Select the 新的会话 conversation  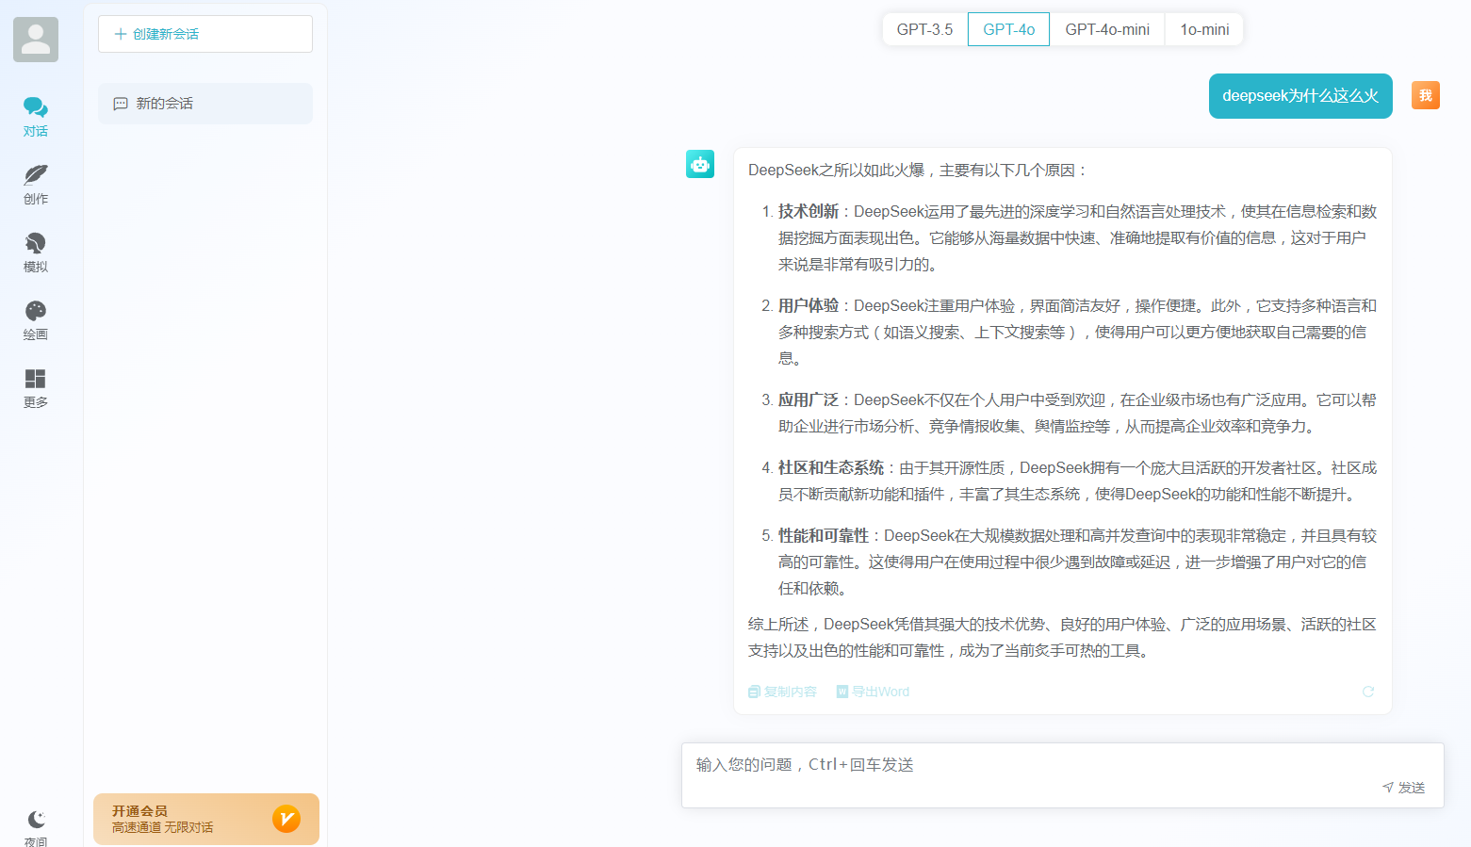(x=205, y=104)
